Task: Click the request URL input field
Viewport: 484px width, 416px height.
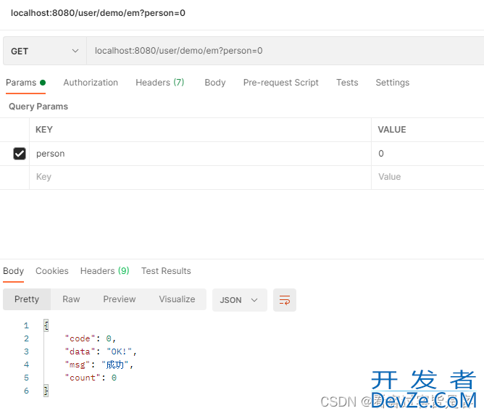Action: (283, 51)
